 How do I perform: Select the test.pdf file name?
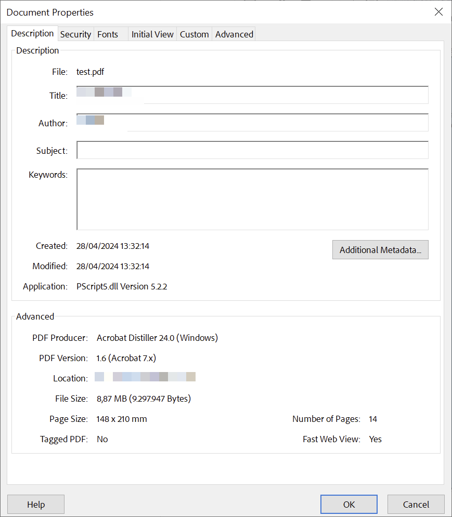tap(90, 72)
